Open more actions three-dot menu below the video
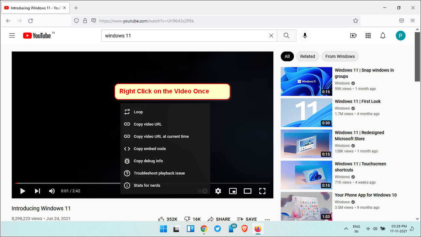This screenshot has height=237, width=421. tap(267, 219)
